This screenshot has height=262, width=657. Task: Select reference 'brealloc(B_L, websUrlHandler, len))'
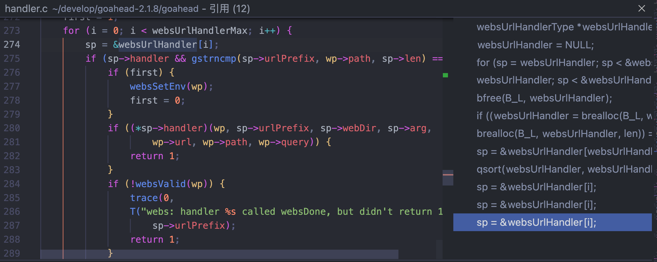coord(552,133)
